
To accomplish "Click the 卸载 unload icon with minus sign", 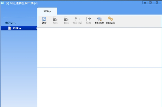I will (x=66, y=19).
